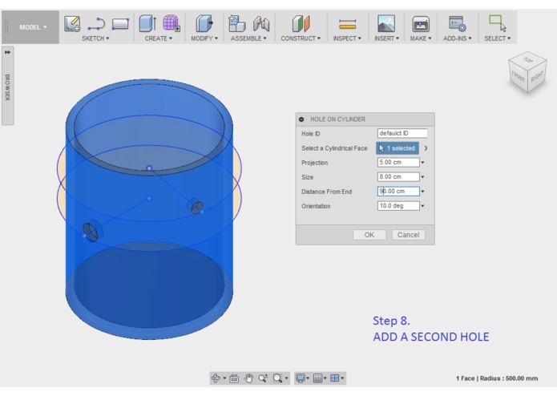The width and height of the screenshot is (557, 396).
Task: Click the Pan hand icon
Action: [x=248, y=378]
